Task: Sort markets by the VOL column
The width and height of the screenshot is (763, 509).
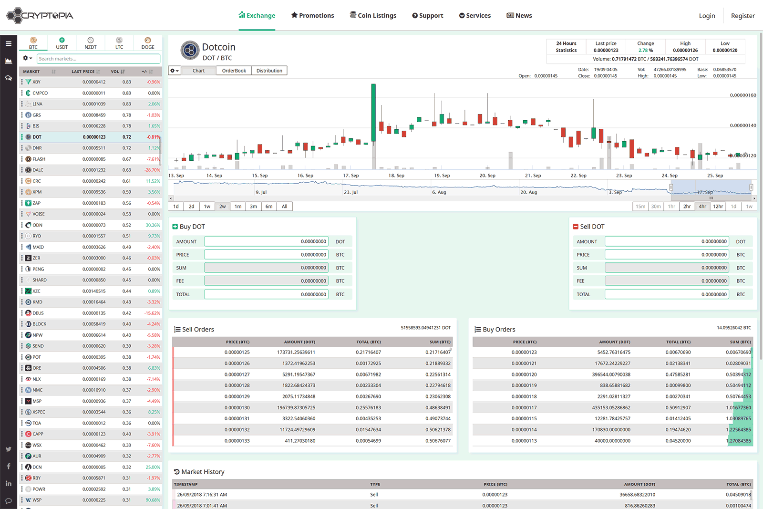Action: (x=117, y=72)
